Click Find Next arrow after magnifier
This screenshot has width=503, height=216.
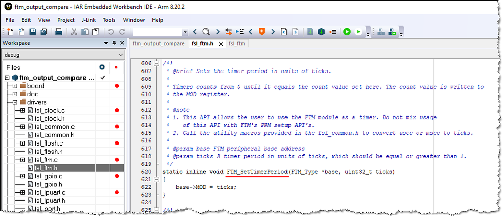click(x=218, y=32)
